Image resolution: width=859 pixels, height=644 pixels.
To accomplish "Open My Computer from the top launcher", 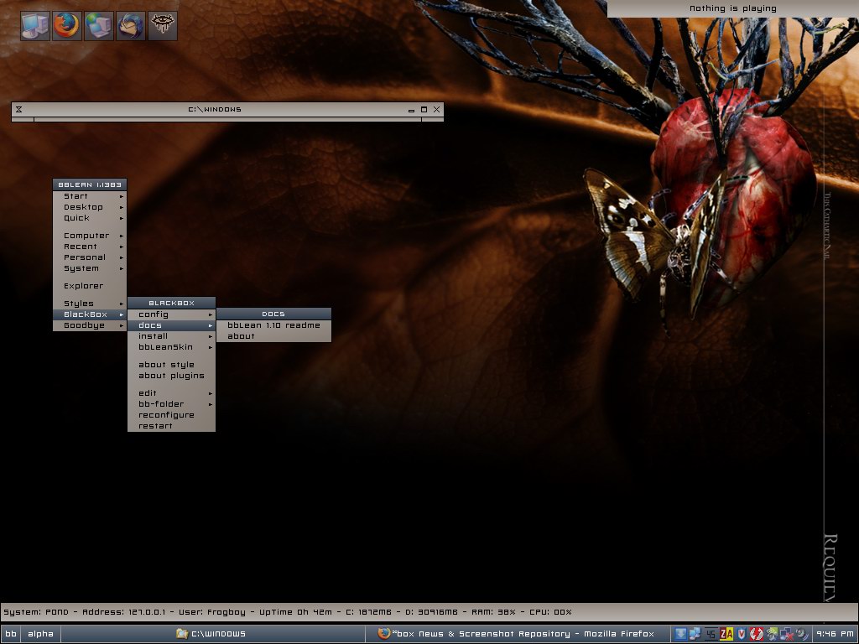I will coord(35,26).
